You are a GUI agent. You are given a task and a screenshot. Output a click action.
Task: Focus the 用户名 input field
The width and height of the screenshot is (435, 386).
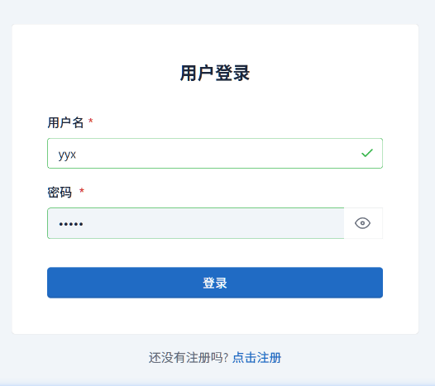tap(215, 154)
